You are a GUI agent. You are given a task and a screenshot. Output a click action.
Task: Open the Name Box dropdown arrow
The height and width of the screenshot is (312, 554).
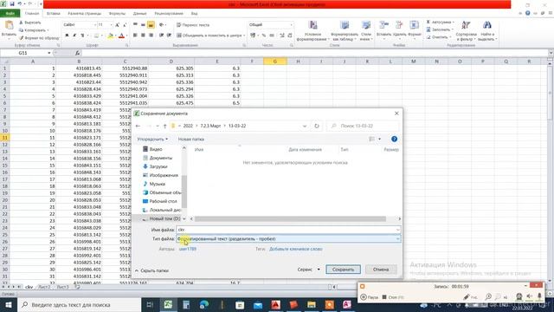tap(49, 53)
